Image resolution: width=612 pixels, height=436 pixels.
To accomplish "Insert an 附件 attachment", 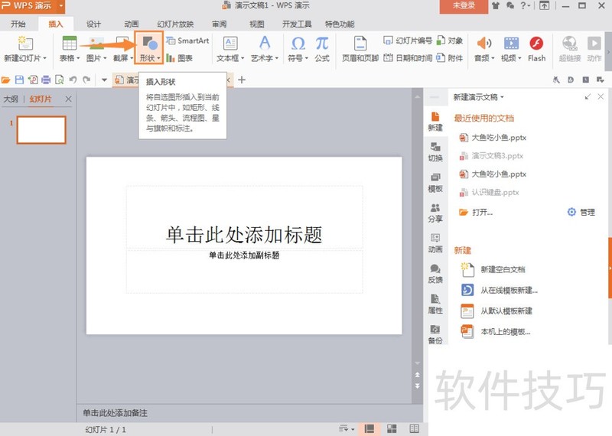I will (450, 58).
